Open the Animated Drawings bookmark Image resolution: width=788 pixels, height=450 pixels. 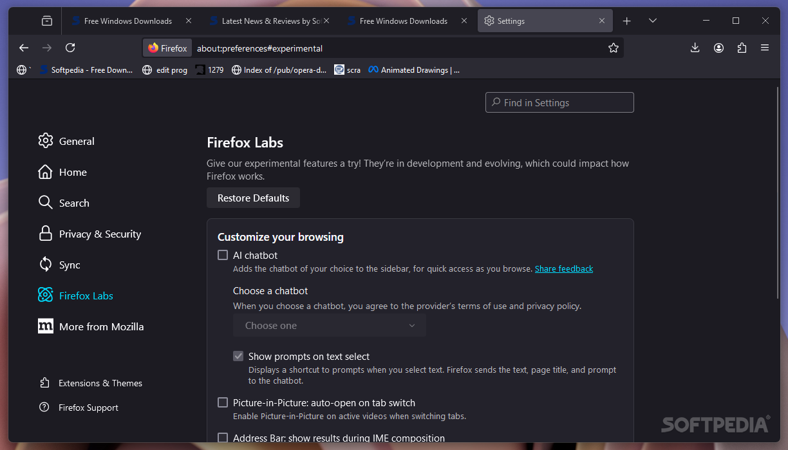(x=414, y=70)
